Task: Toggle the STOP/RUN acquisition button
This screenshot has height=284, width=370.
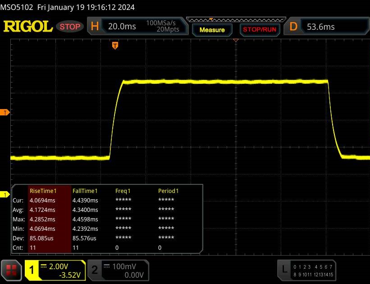Action: pos(260,29)
